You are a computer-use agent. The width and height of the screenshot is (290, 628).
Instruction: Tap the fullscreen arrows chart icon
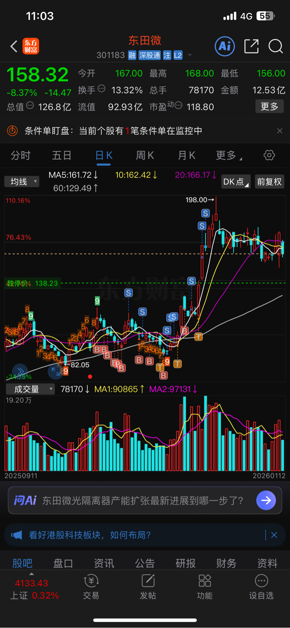point(56,372)
